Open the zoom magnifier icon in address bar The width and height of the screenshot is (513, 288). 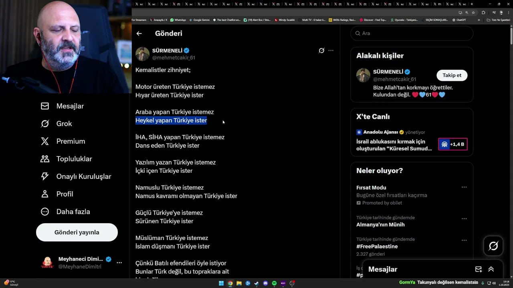(x=467, y=12)
